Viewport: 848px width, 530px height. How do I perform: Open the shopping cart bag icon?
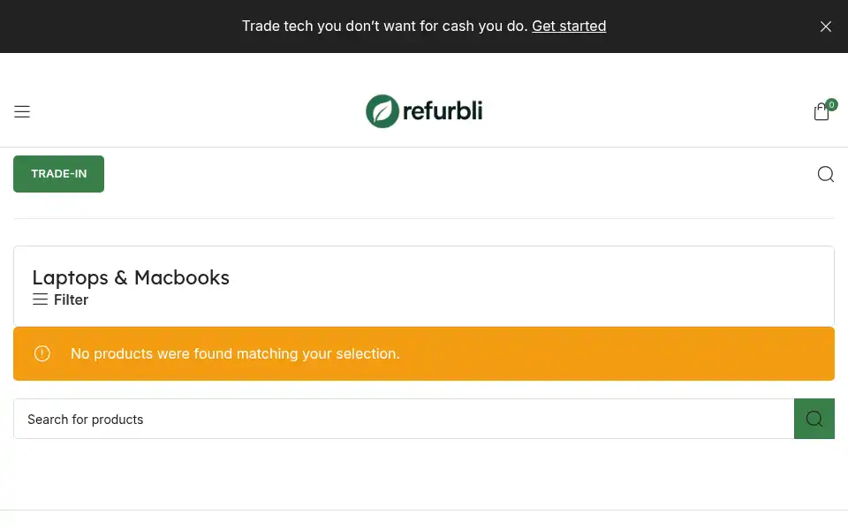tap(821, 111)
